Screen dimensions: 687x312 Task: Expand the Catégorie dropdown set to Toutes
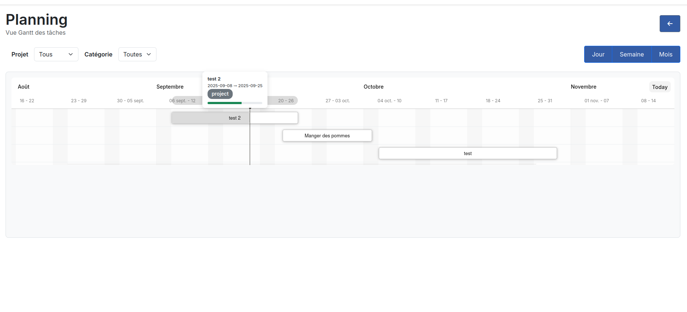(137, 54)
